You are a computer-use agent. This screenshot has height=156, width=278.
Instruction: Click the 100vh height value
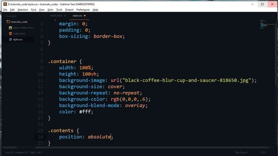(89, 74)
